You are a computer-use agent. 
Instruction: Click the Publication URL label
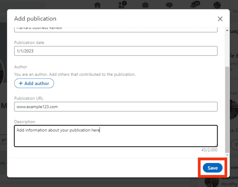pos(29,98)
